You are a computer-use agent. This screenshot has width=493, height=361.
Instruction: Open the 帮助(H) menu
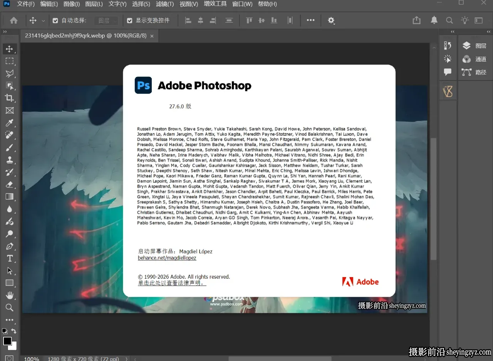pos(267,4)
